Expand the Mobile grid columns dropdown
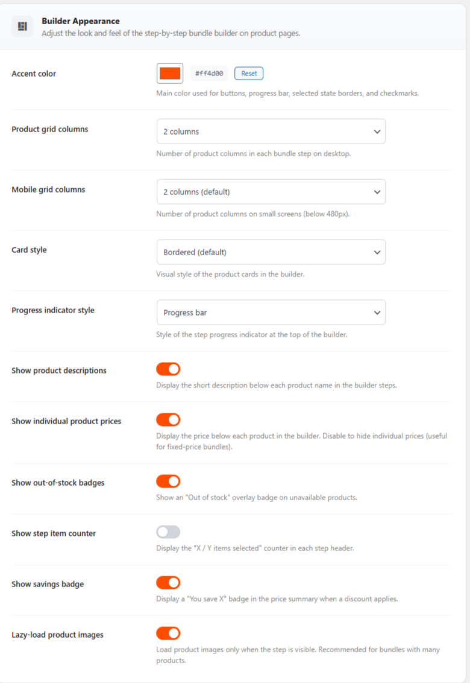470x683 pixels. [x=271, y=192]
